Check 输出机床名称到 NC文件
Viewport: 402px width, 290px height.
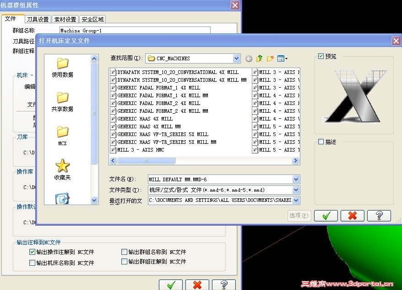coord(32,263)
